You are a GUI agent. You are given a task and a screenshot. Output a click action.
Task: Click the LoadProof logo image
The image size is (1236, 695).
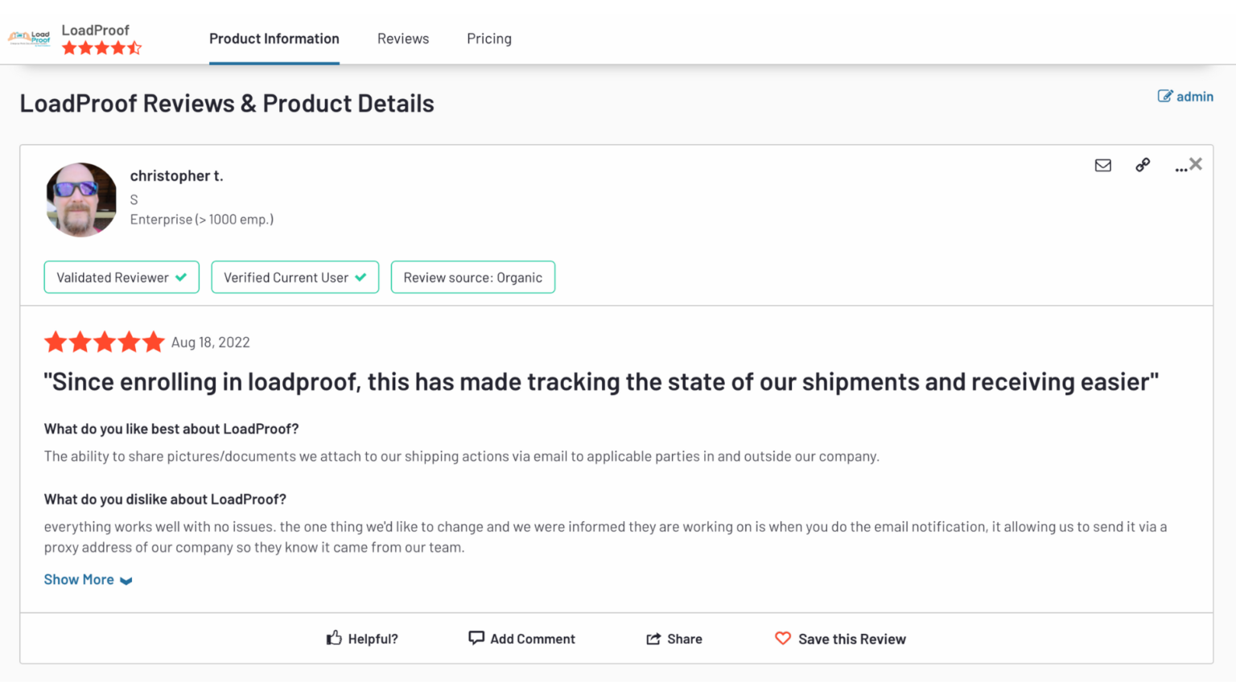pyautogui.click(x=29, y=38)
